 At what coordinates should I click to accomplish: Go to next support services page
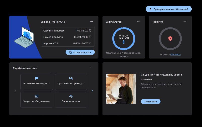(x=92, y=91)
